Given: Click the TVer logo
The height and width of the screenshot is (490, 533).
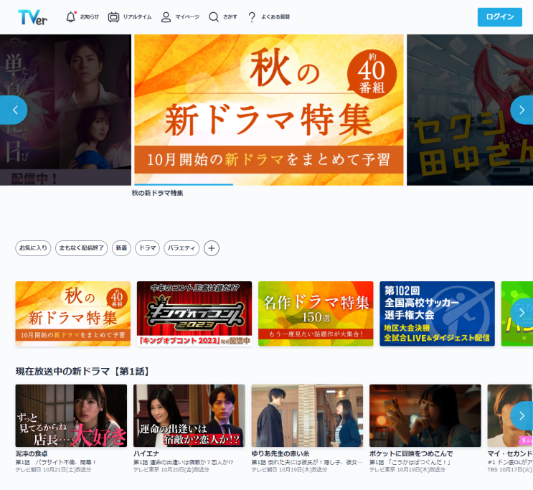Looking at the screenshot, I should (x=33, y=17).
